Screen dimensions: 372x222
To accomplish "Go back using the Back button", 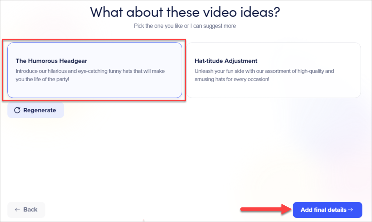I will click(x=26, y=210).
